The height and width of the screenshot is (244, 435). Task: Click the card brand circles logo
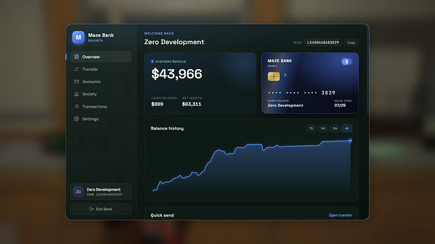pos(347,62)
